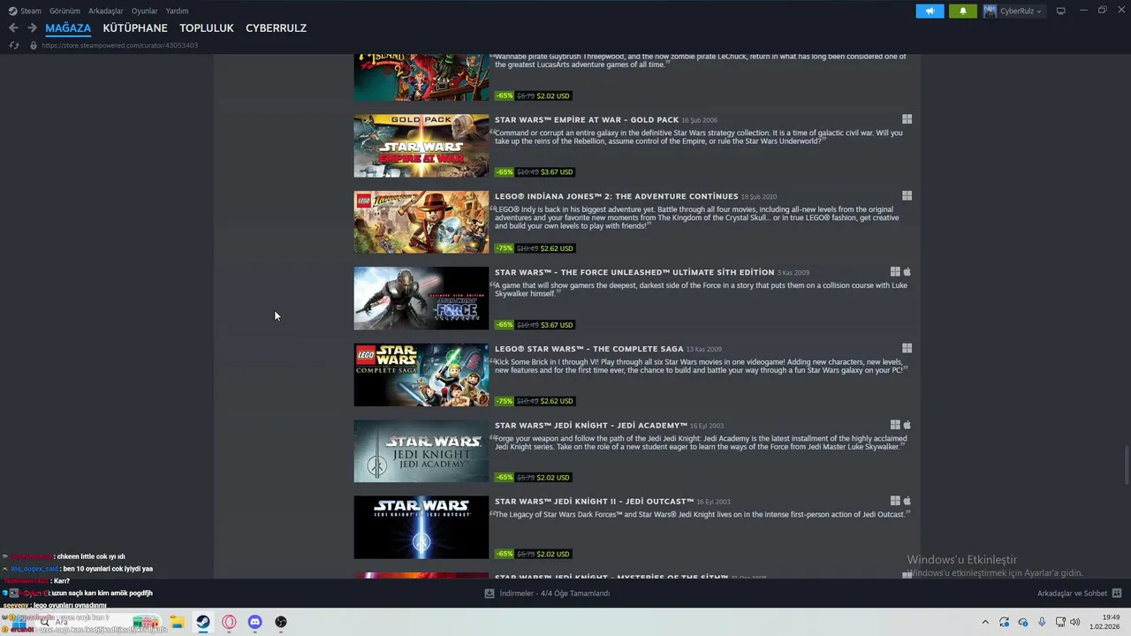Open İndirmeler downloads status in bottom bar

pos(548,594)
